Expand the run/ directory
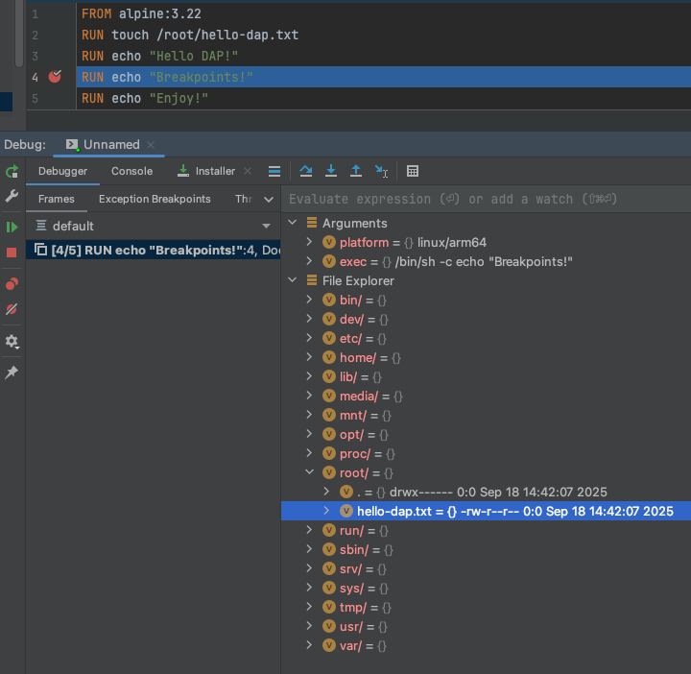Image resolution: width=691 pixels, height=674 pixels. point(309,530)
